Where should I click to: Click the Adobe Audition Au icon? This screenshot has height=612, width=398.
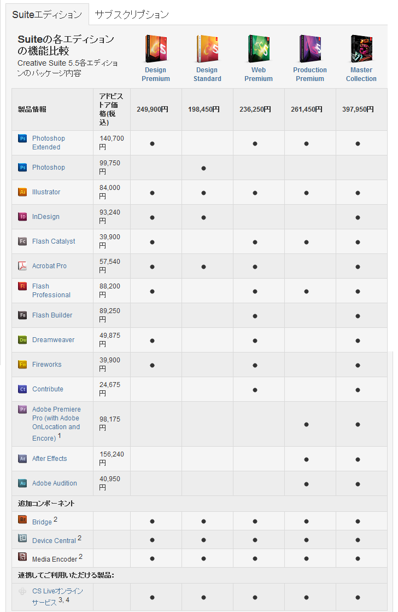point(22,483)
